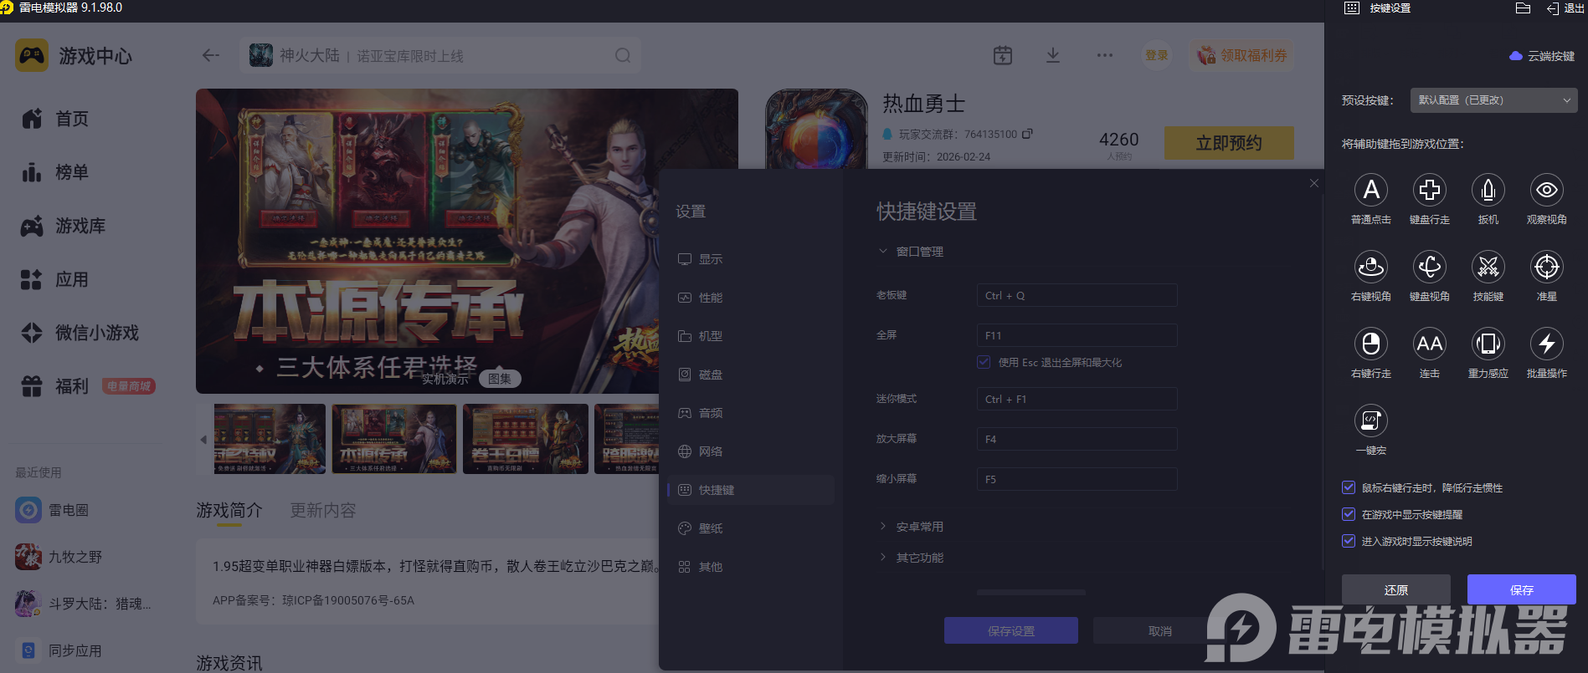Screen dimensions: 1588x673
Task: Close the settings dialog with the X
Action: [x=1313, y=183]
